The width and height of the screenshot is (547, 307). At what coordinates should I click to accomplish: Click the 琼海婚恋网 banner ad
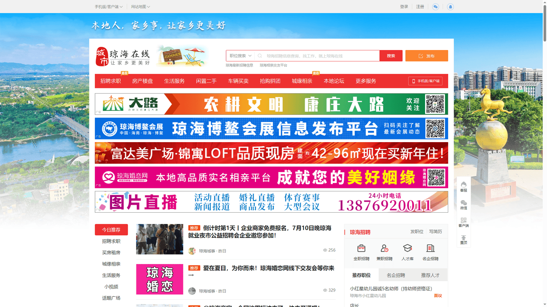click(x=271, y=177)
